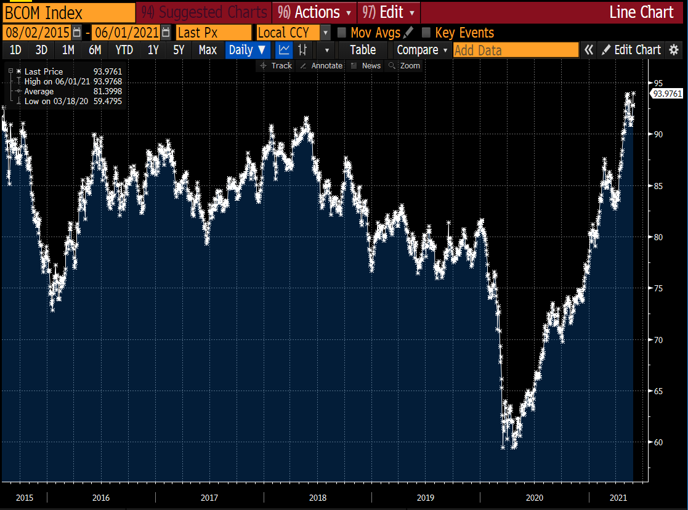Click the Last Px field

point(214,33)
